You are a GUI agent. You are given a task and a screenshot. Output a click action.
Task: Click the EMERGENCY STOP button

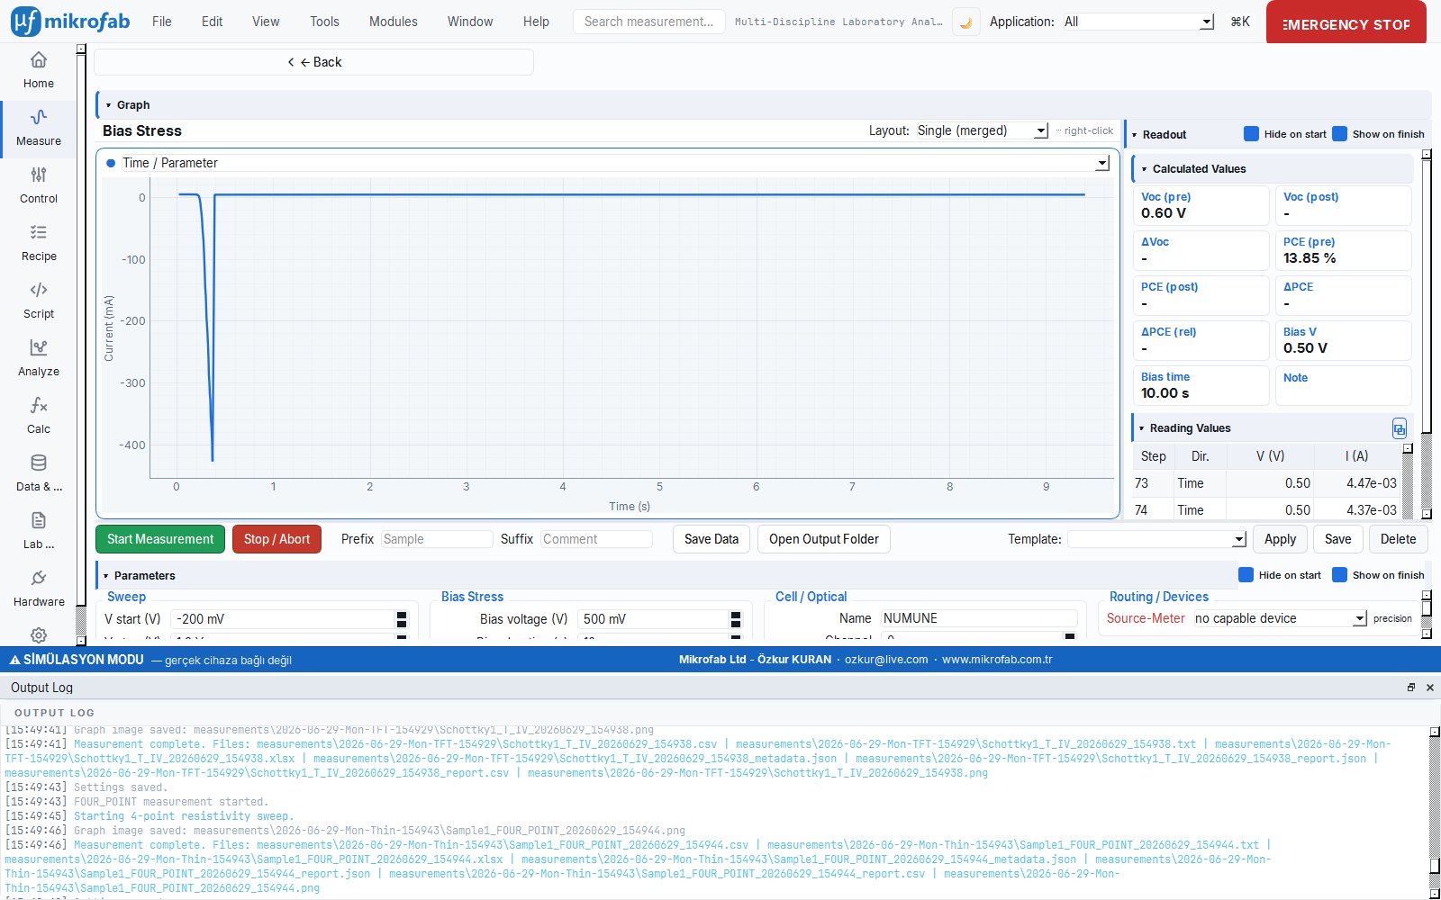[1346, 22]
